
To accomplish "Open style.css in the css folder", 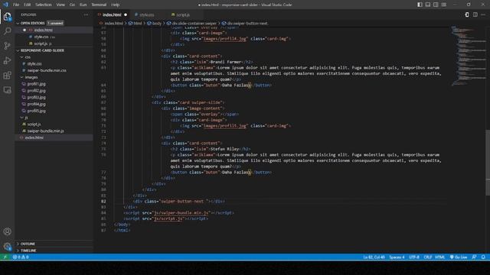I will 34,63.
